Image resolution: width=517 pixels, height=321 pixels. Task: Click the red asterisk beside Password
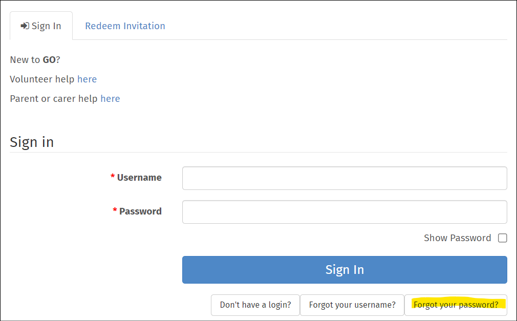pos(115,210)
